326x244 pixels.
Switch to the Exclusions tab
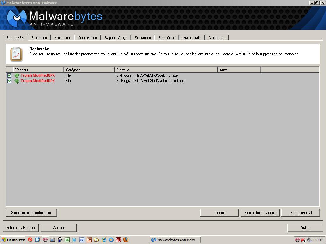pos(143,38)
